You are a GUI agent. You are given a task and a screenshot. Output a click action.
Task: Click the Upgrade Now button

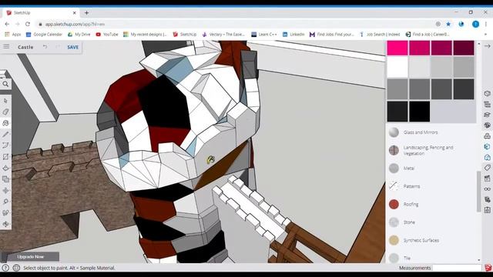click(x=30, y=257)
